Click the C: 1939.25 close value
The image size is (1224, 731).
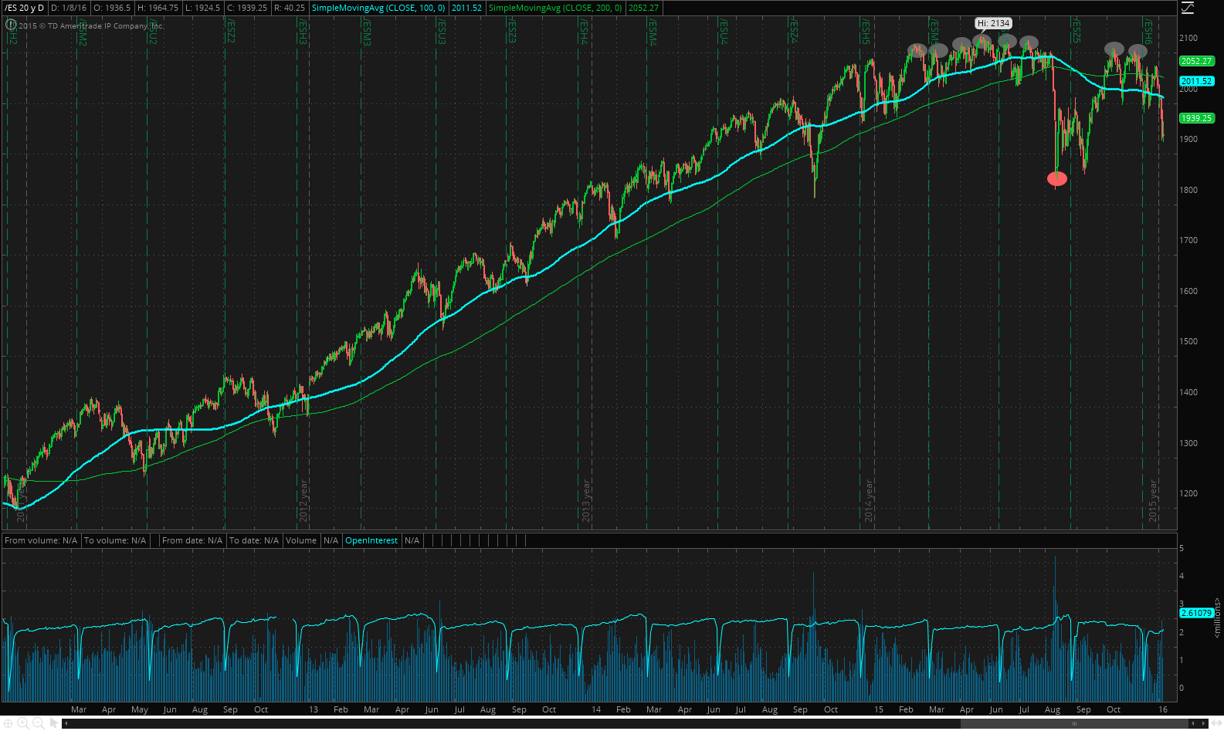point(248,8)
